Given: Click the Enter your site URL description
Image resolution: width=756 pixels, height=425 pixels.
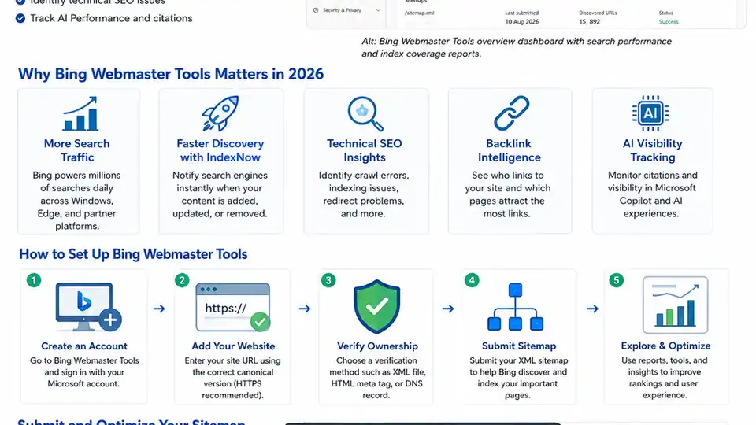Looking at the screenshot, I should [x=232, y=378].
